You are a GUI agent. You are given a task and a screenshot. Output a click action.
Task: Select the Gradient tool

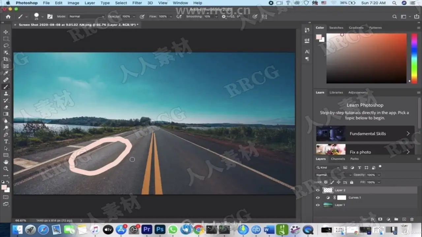coord(6,114)
